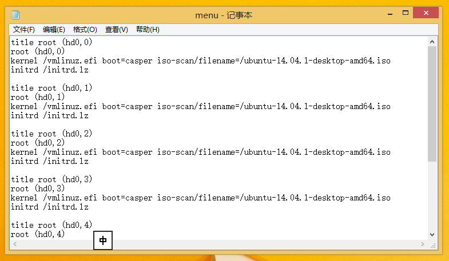The width and height of the screenshot is (449, 261).
Task: Click kernel line under root (hd0,2)
Action: point(200,152)
